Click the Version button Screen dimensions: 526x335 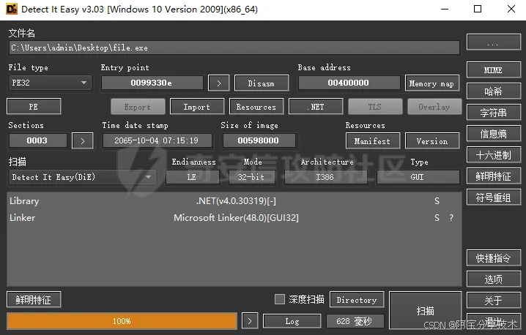(x=432, y=141)
